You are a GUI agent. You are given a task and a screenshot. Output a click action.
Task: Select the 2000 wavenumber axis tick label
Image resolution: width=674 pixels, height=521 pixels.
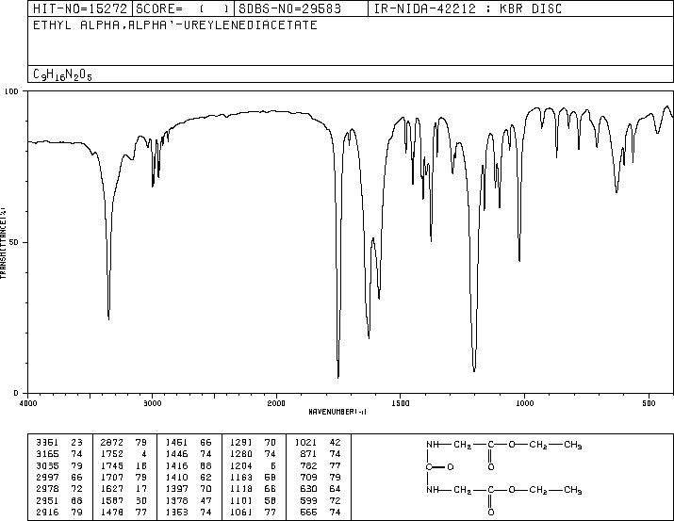(276, 402)
